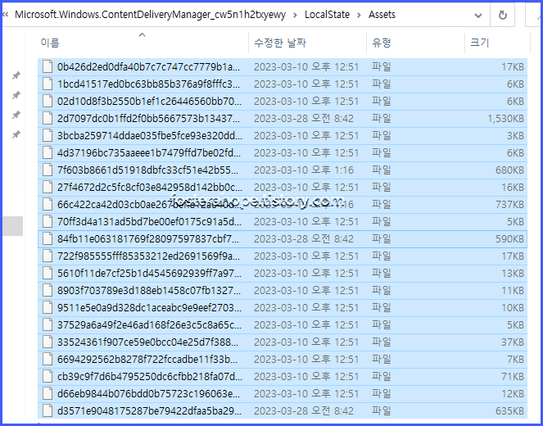Click 10KB size of 9511e5e0a9d3 file
This screenshot has width=543, height=426.
point(513,308)
